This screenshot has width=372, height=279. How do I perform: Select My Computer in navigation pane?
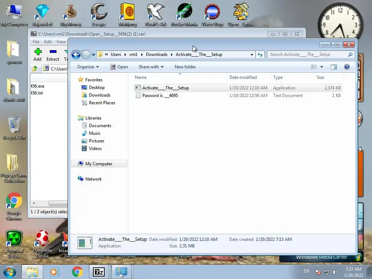99,164
